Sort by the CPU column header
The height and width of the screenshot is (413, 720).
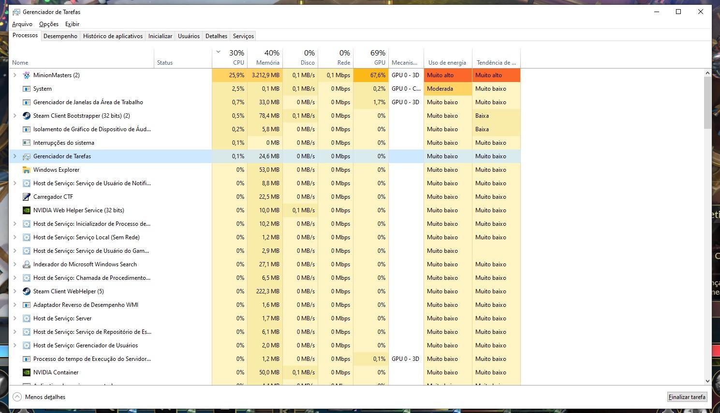pos(230,58)
